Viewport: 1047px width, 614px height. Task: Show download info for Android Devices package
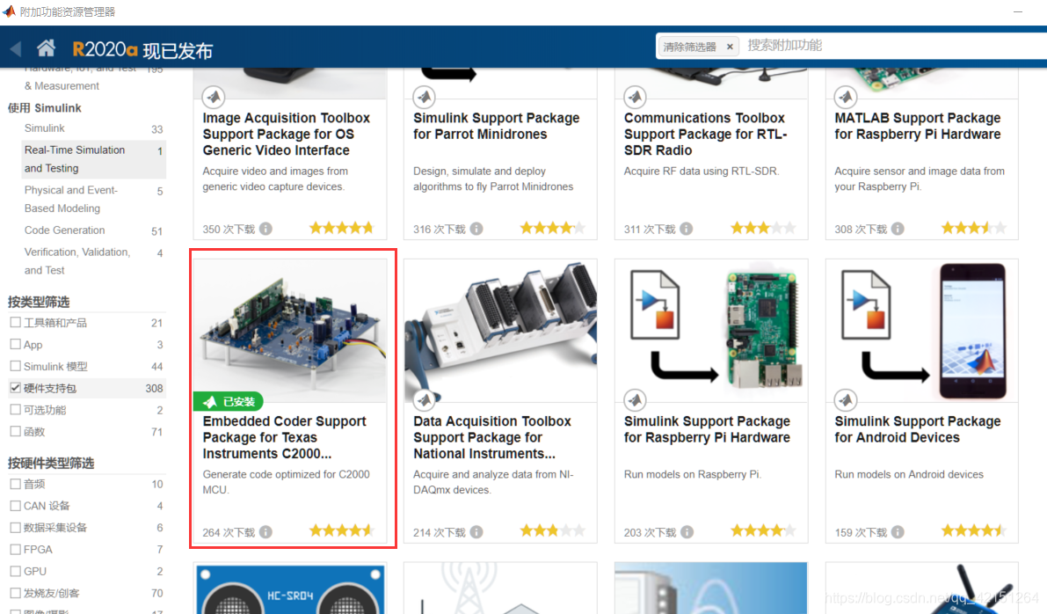[898, 532]
